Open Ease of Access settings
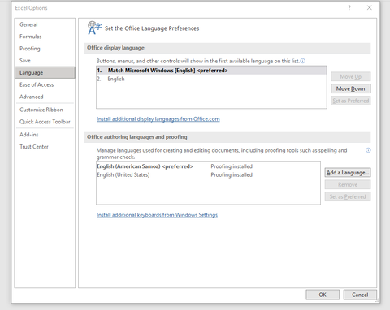Screen dimensions: 390x310 pos(45,84)
